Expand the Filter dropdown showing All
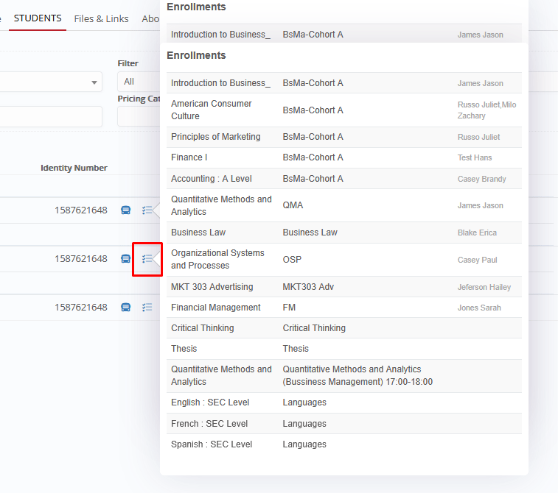This screenshot has height=493, width=558. pyautogui.click(x=139, y=82)
